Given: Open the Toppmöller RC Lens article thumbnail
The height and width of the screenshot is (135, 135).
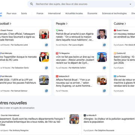Looking at the screenshot, I should point(44,57).
